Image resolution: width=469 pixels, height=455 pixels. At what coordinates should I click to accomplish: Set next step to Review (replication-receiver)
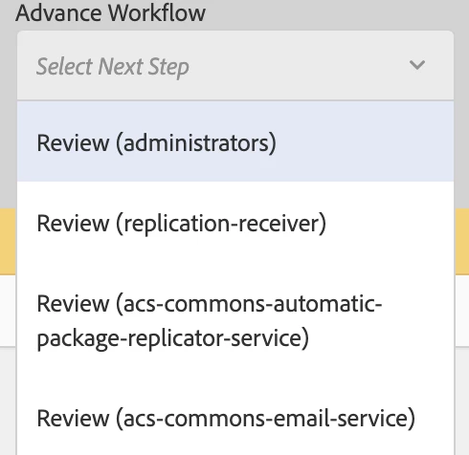click(x=235, y=223)
